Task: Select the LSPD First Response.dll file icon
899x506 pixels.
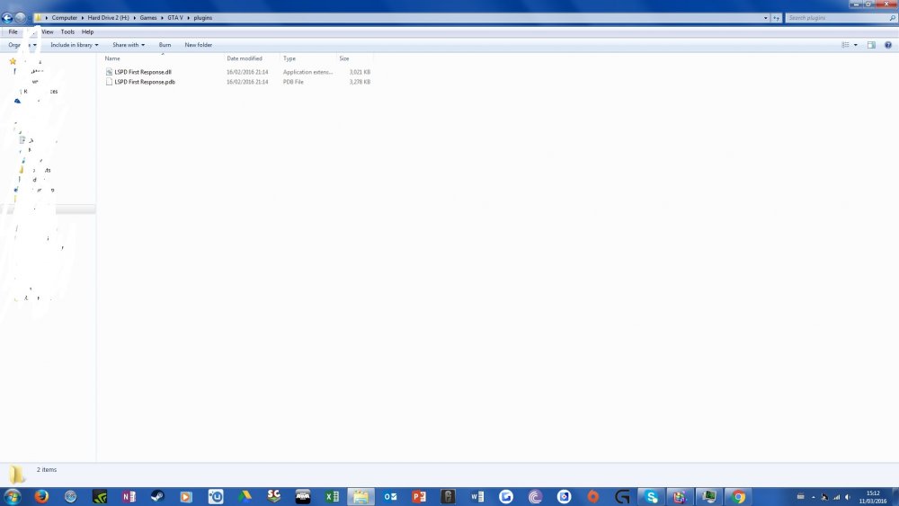Action: point(109,72)
